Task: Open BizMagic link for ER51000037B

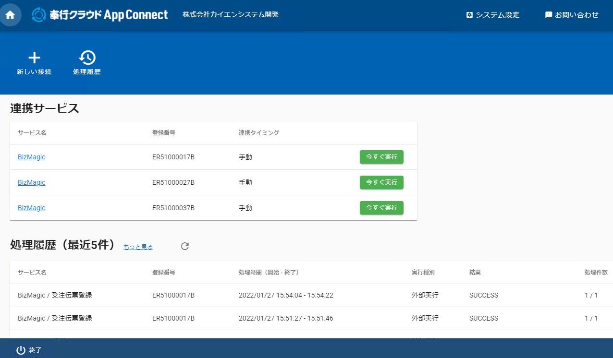Action: (32, 208)
